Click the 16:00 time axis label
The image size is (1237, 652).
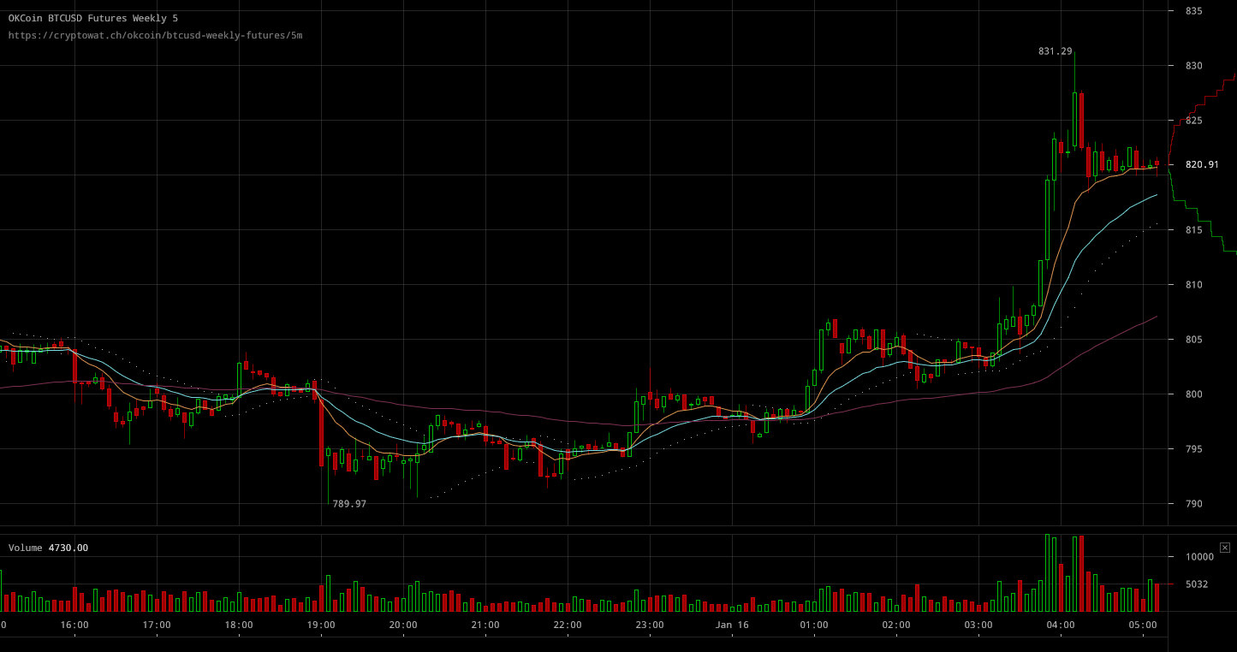coord(74,625)
